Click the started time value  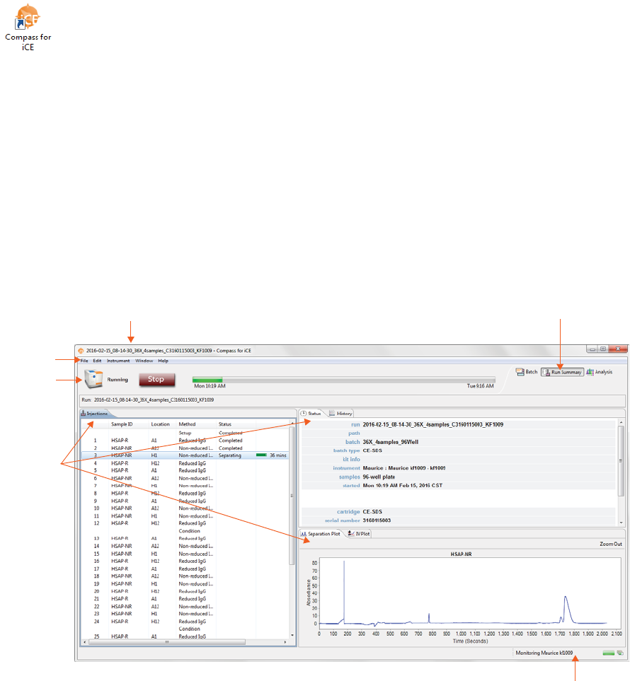click(402, 486)
